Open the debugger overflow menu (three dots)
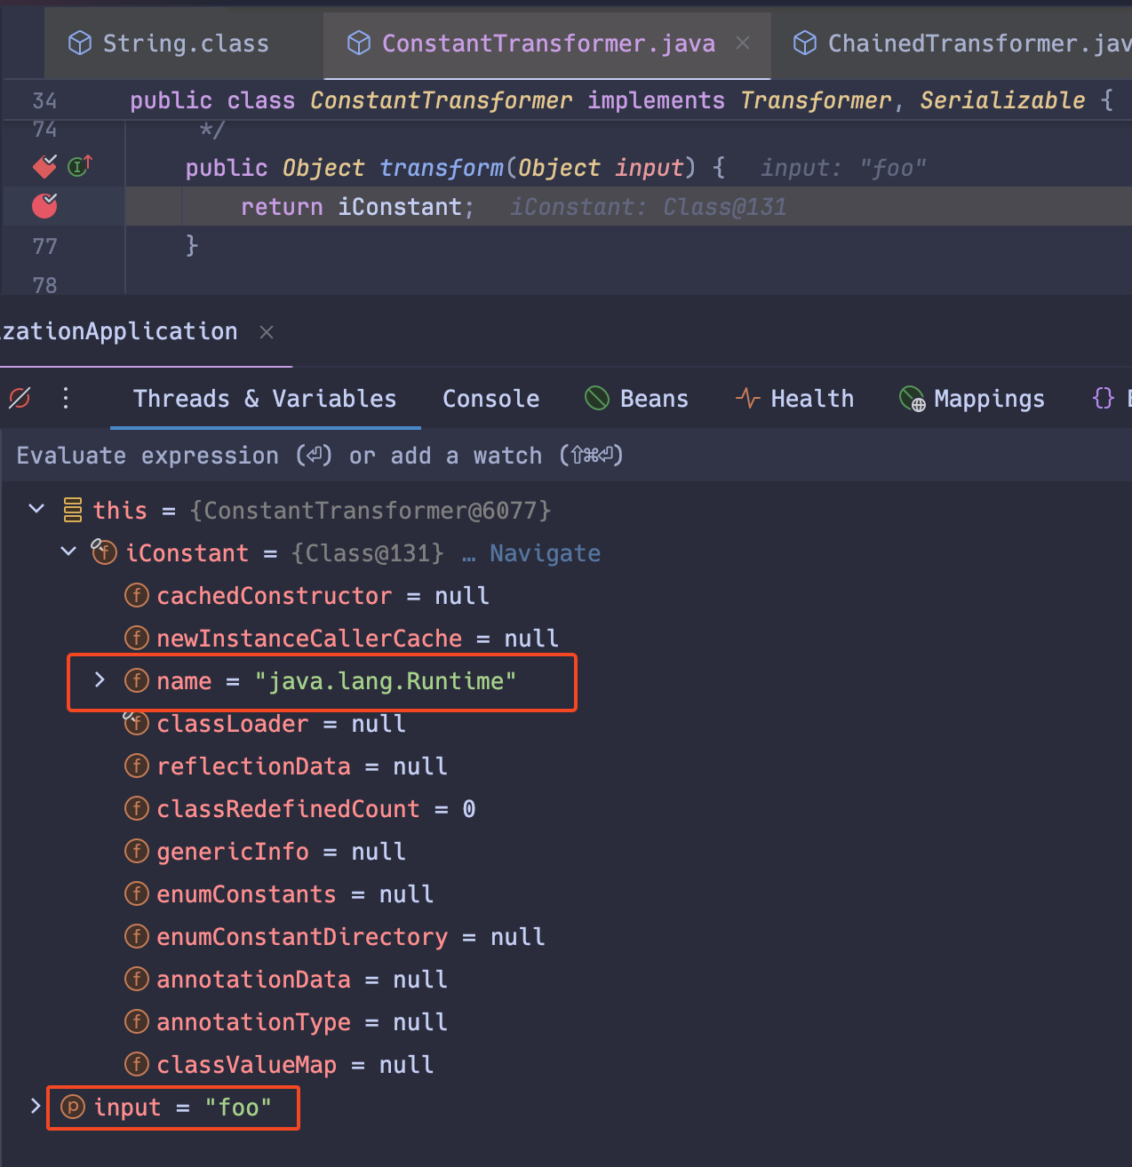This screenshot has height=1167, width=1132. pos(66,399)
